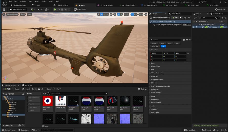Expand the Collections panel
Image resolution: width=228 pixels, height=132 pixels.
pyautogui.click(x=3, y=125)
